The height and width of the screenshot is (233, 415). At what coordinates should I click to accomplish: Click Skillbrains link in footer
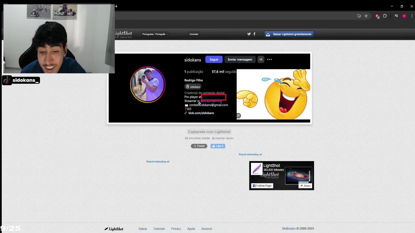(289, 228)
